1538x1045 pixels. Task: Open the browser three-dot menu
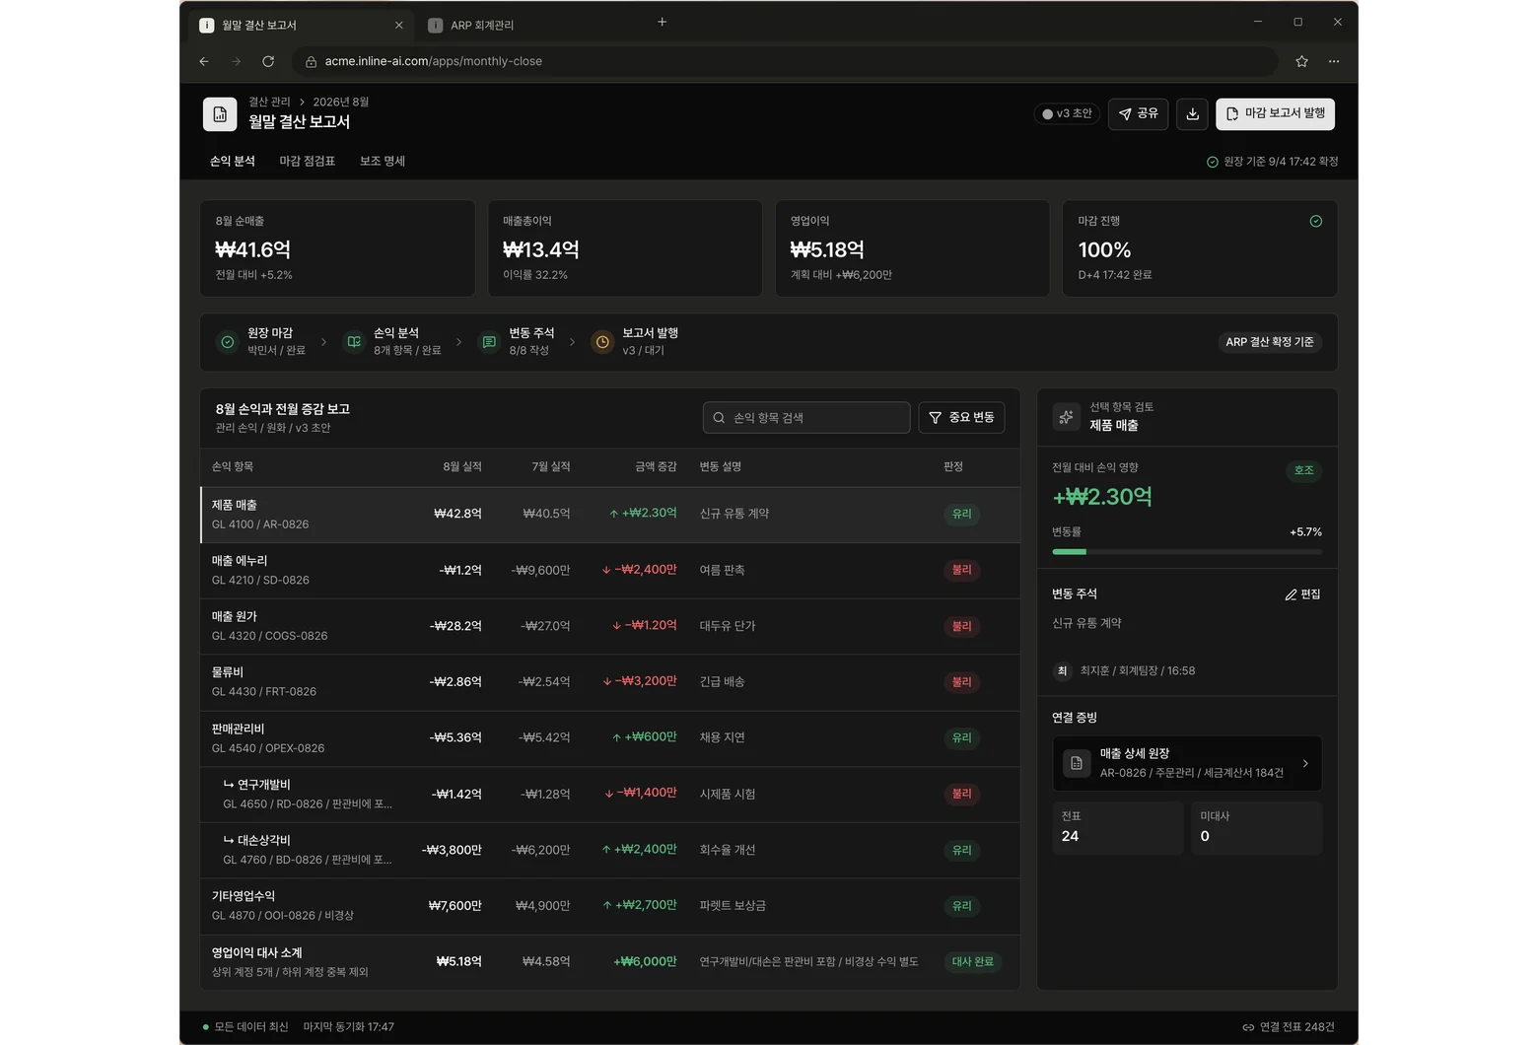point(1334,61)
